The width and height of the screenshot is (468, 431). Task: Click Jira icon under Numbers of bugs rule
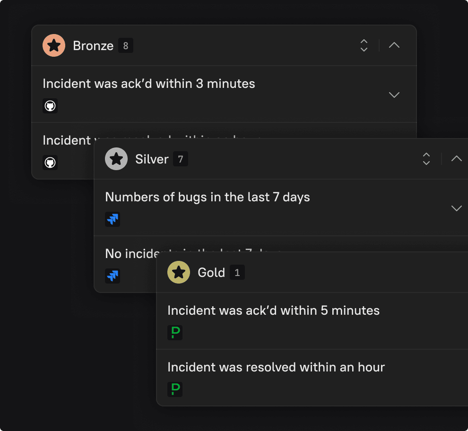click(113, 219)
